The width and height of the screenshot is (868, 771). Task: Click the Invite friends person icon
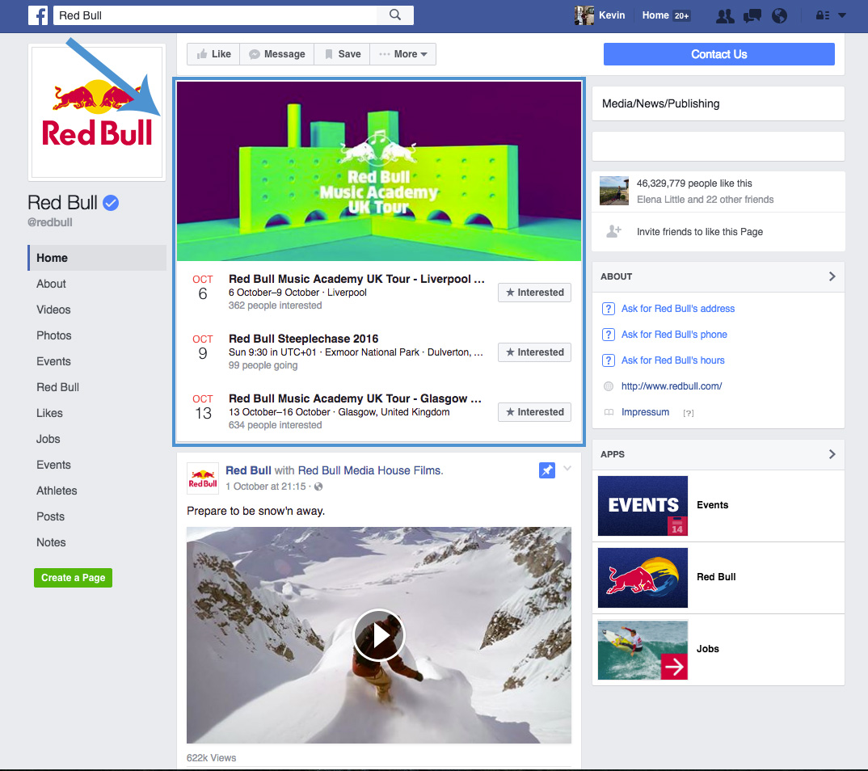pos(613,231)
